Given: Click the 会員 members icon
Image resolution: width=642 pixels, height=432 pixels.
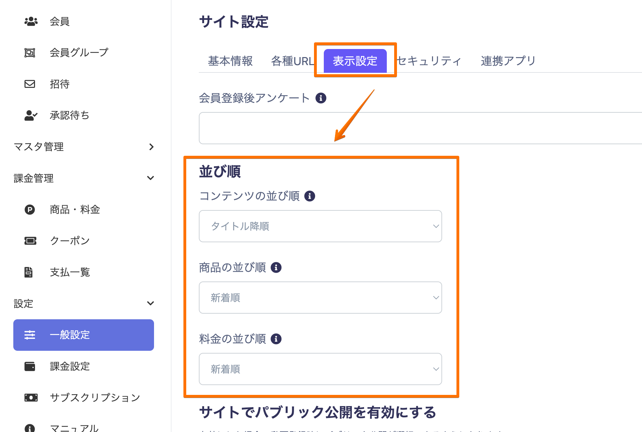Looking at the screenshot, I should tap(31, 21).
